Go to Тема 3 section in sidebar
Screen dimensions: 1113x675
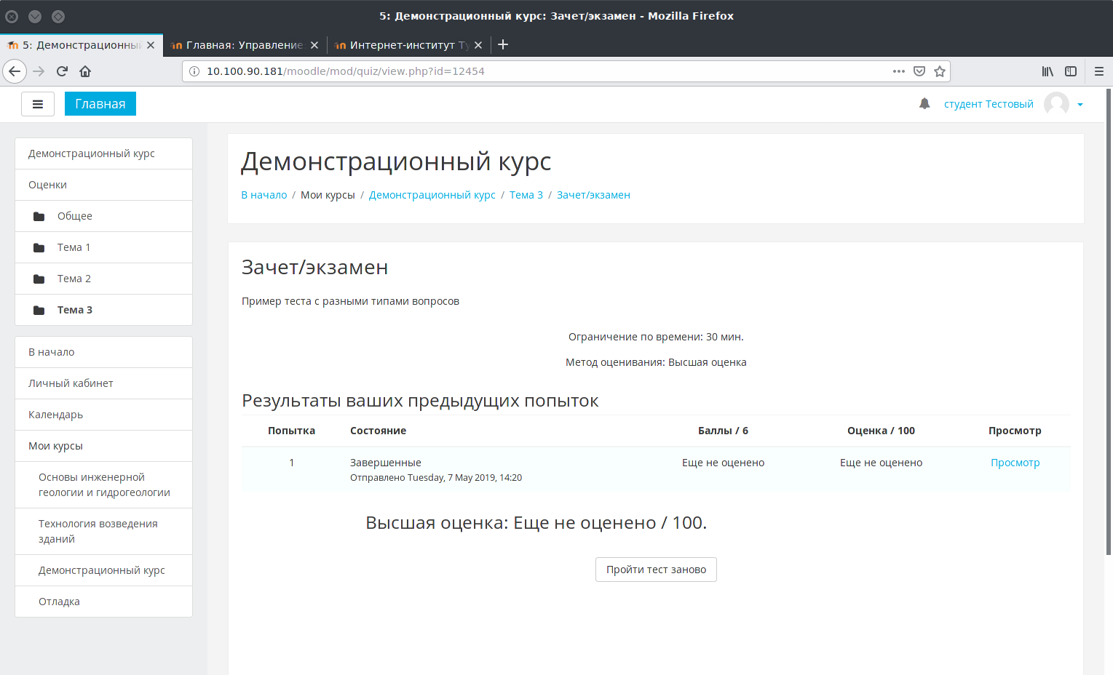click(103, 310)
